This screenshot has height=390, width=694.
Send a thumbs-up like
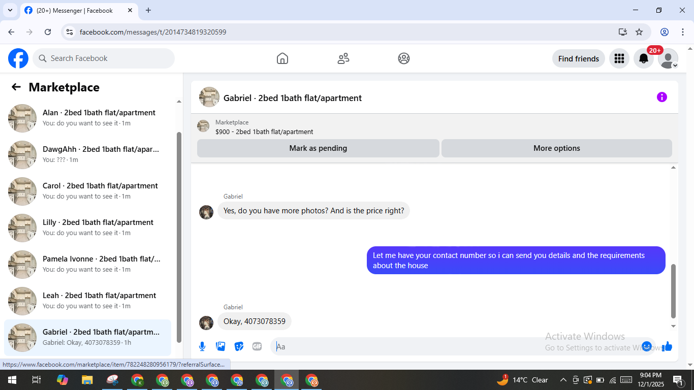click(667, 346)
